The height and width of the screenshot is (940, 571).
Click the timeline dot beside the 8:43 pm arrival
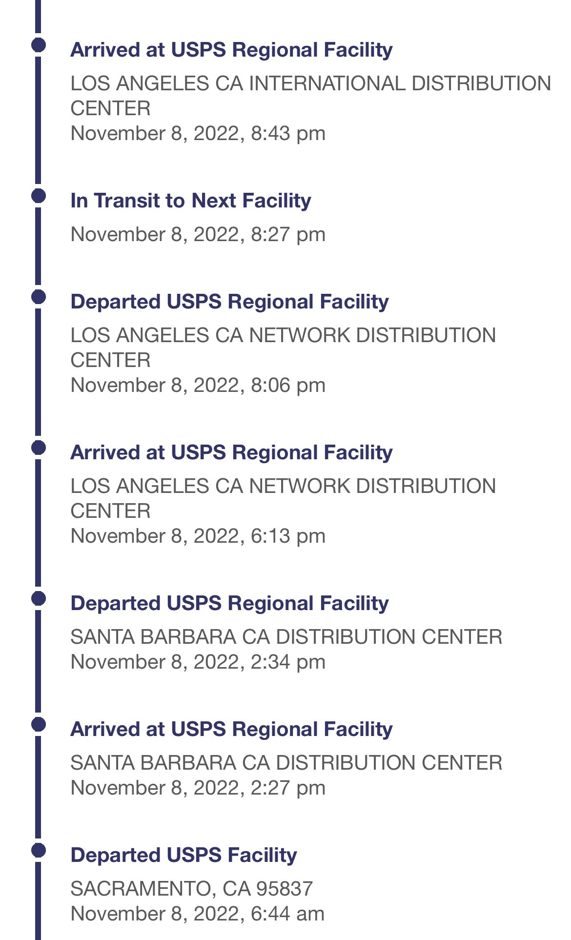(39, 45)
